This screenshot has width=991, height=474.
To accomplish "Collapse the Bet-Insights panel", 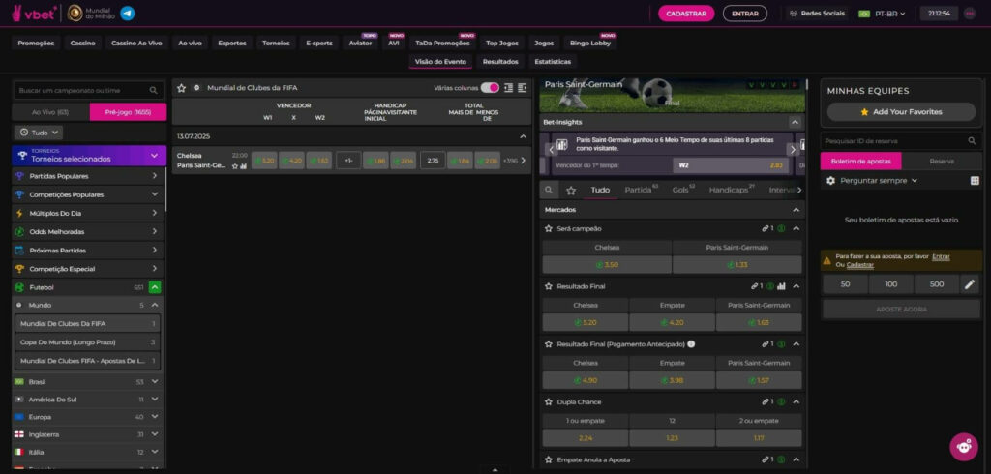I will (x=796, y=122).
